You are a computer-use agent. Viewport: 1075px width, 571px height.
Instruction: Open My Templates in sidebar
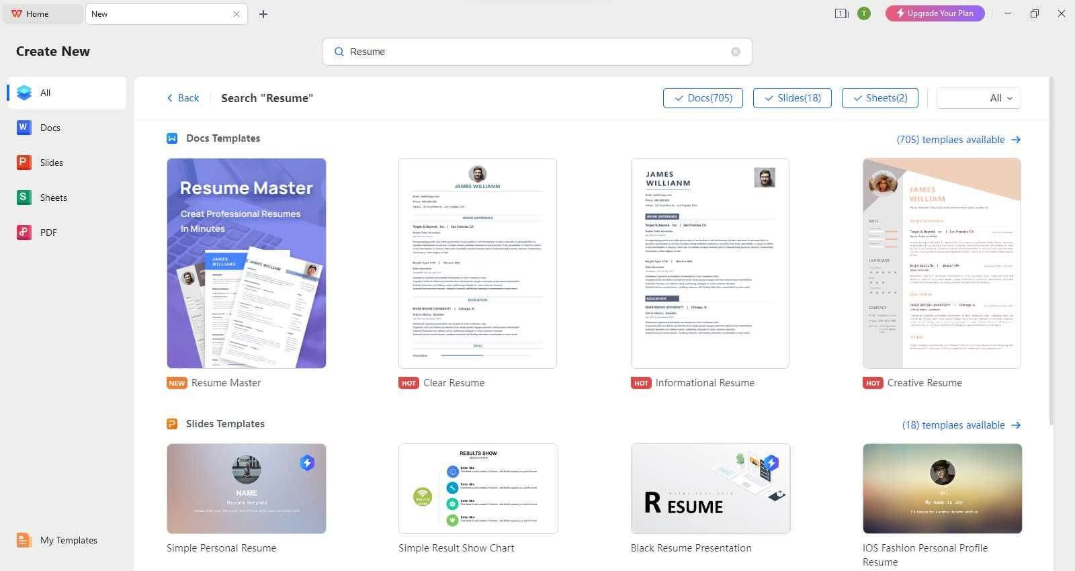click(67, 540)
